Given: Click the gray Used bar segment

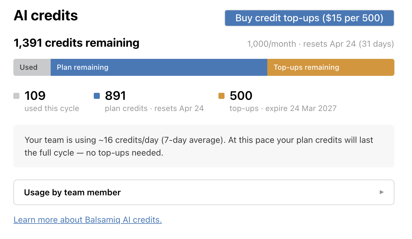Looking at the screenshot, I should pyautogui.click(x=32, y=67).
